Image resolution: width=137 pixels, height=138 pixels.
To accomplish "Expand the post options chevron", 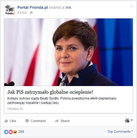I will [132, 6].
